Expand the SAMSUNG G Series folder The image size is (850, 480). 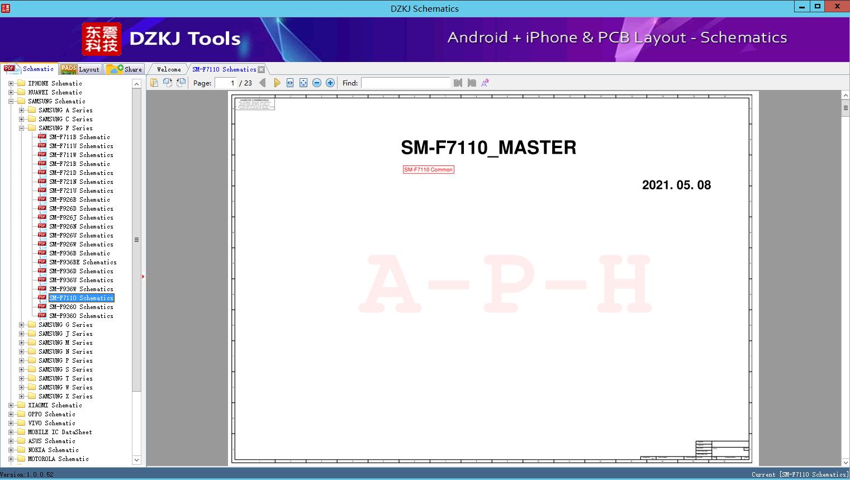[21, 325]
